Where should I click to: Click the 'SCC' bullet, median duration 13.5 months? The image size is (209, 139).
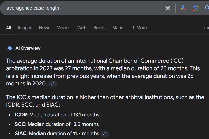point(57,124)
